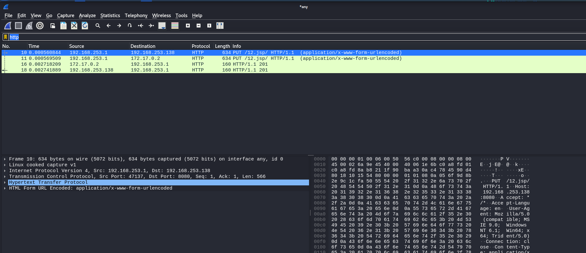Jump to the last packet
586x253 pixels.
[151, 26]
